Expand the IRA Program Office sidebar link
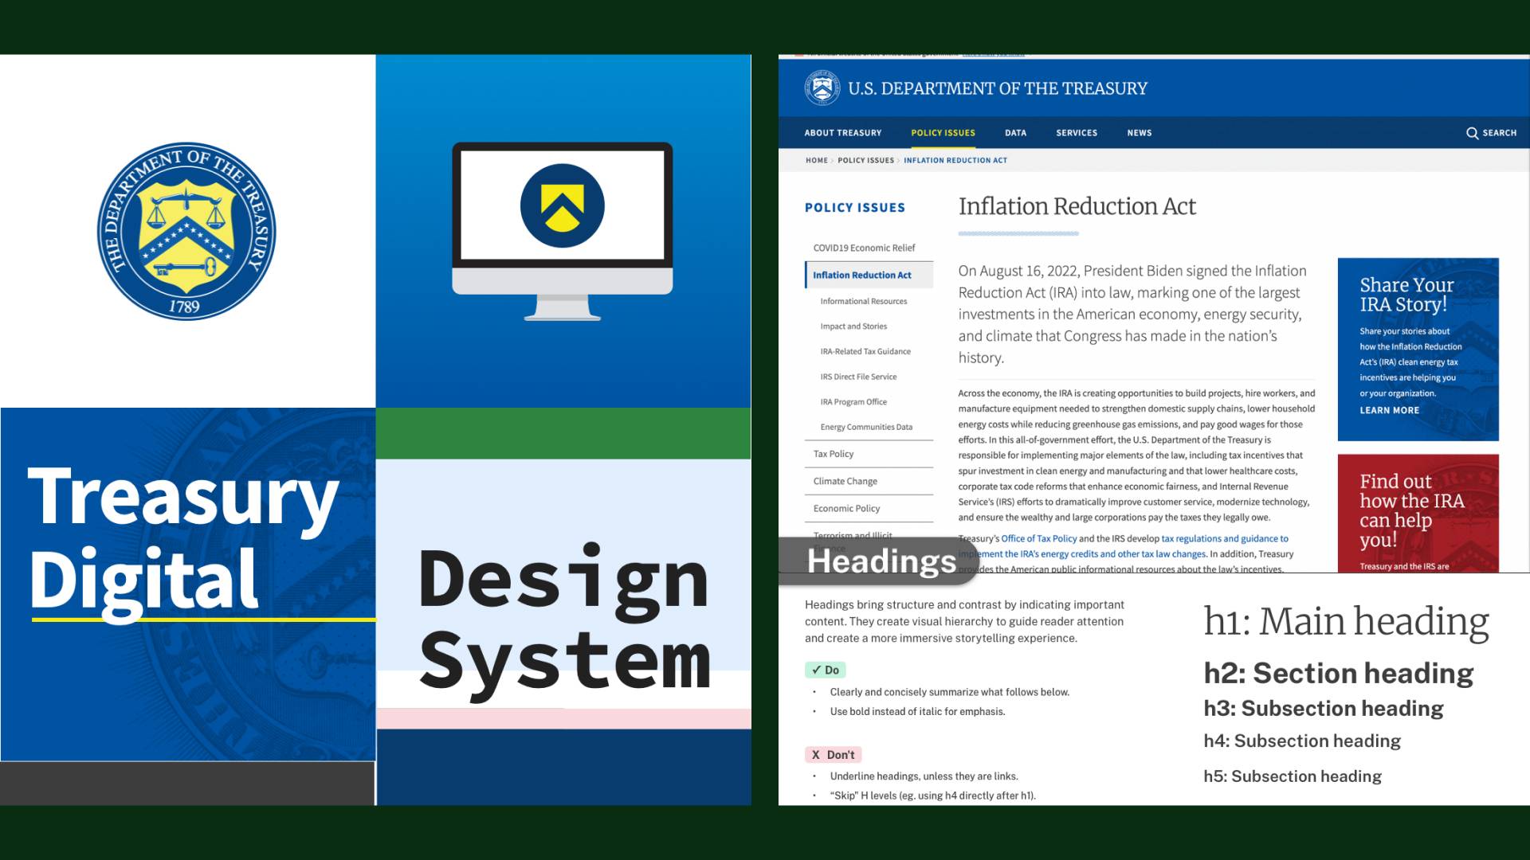 [854, 402]
